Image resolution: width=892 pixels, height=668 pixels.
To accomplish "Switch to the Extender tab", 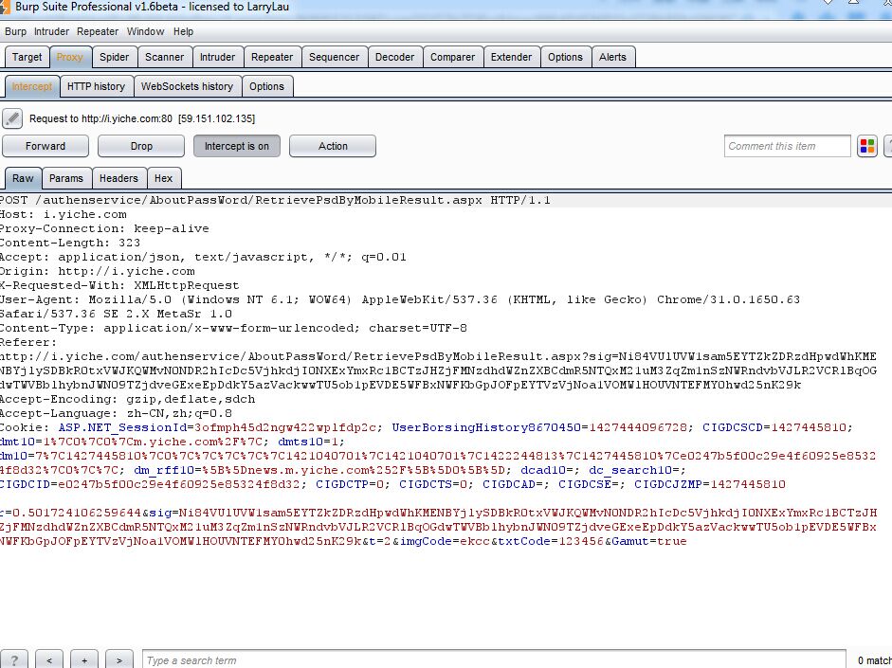I will click(x=511, y=57).
